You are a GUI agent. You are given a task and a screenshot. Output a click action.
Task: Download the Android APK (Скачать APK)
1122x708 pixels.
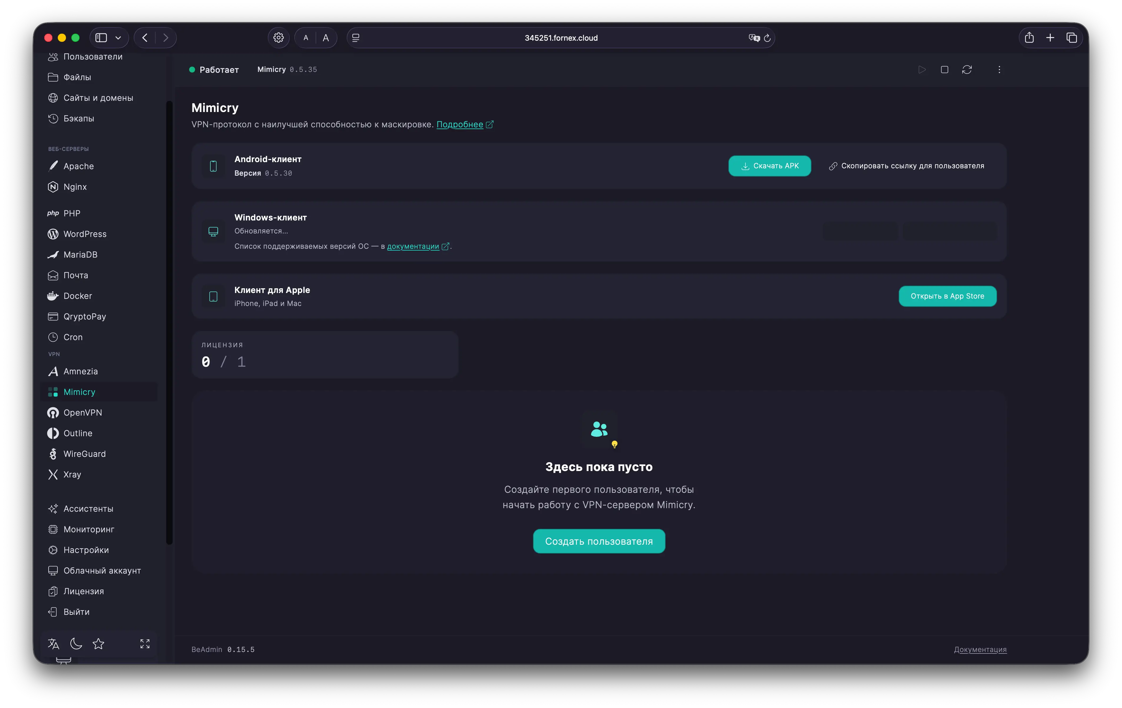pos(769,165)
